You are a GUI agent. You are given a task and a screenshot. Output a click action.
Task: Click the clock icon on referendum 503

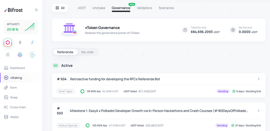point(233,125)
